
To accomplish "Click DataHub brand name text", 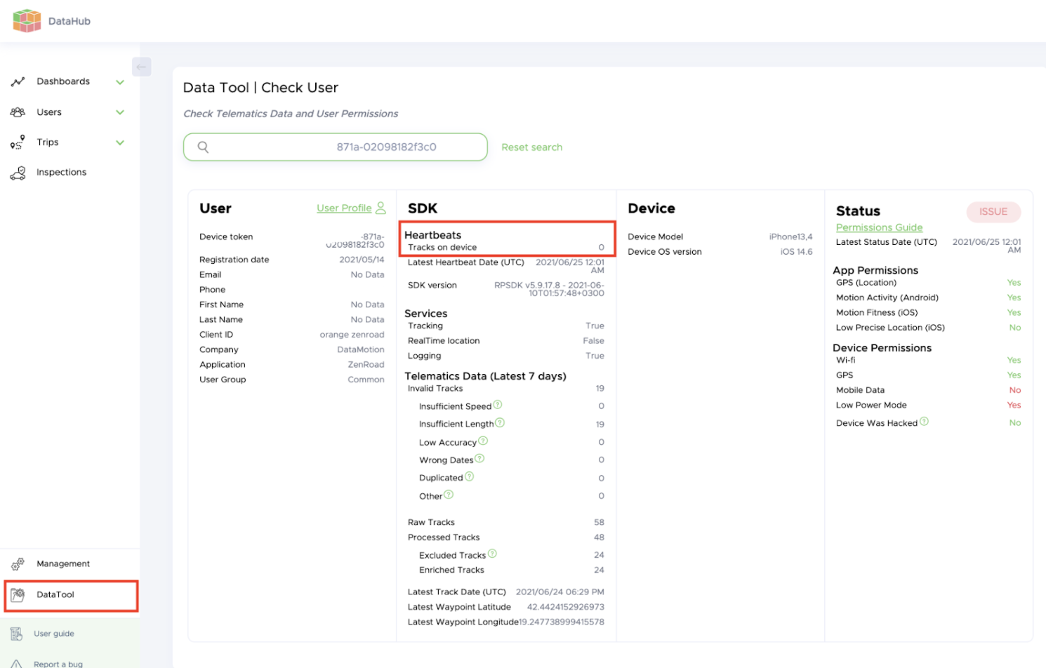I will 69,21.
